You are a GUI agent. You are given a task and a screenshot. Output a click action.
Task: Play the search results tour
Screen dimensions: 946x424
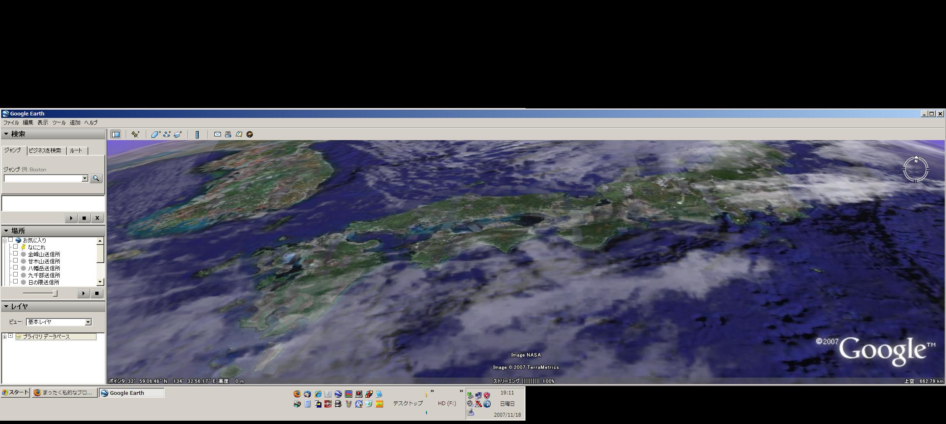(x=71, y=218)
